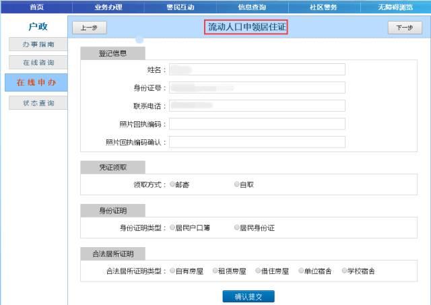Click the 上一步 button
The image size is (431, 305).
(x=90, y=28)
